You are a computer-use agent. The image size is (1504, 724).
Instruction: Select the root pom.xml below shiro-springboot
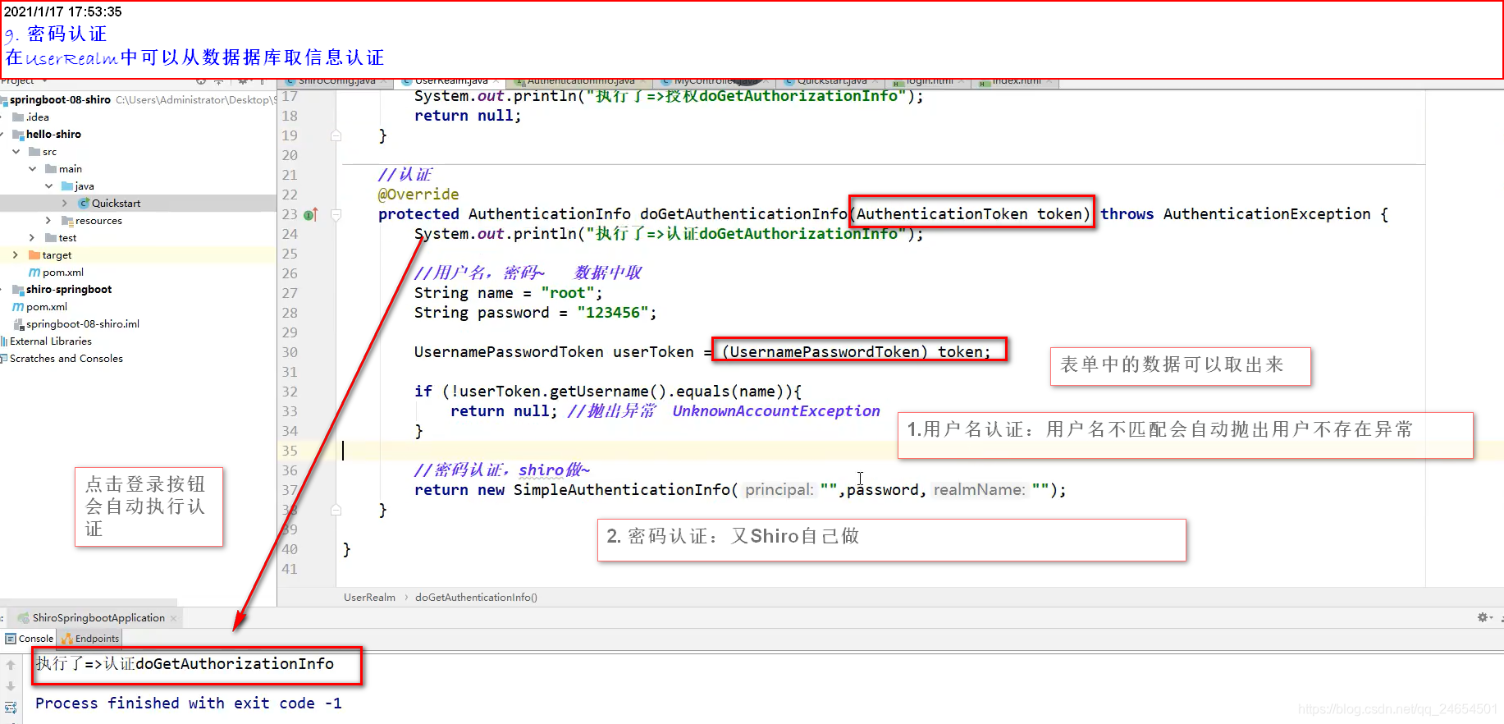pos(47,306)
